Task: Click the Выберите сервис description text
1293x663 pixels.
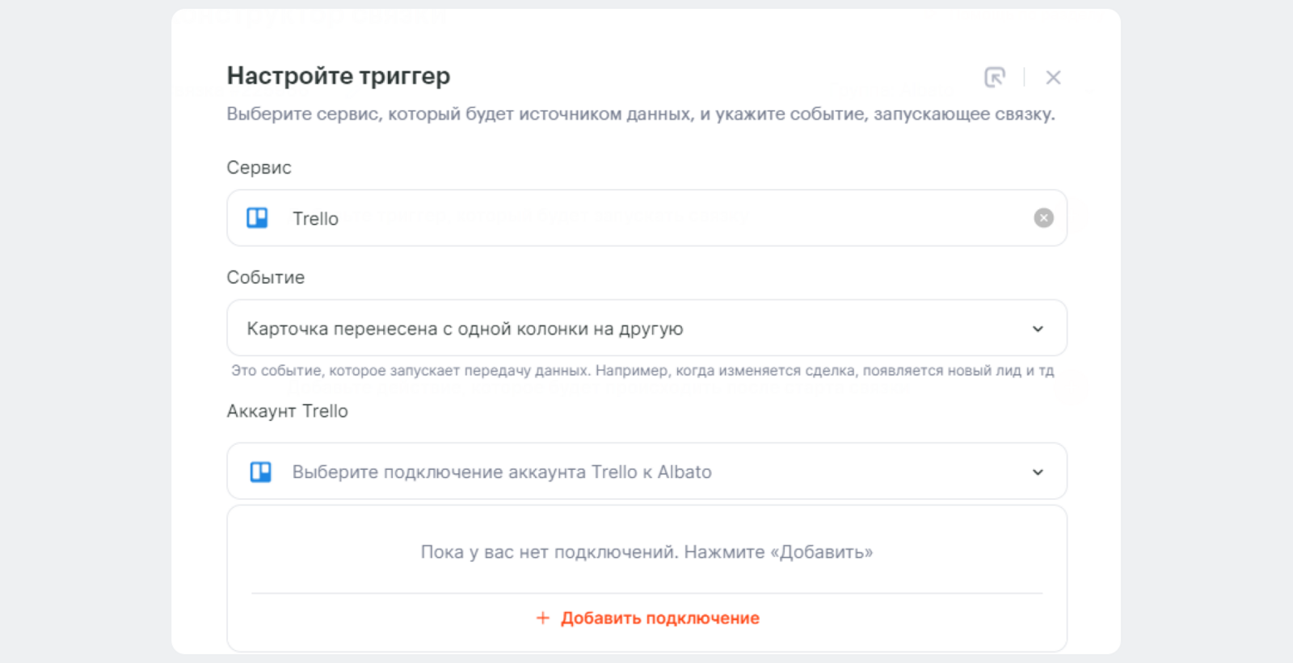Action: coord(640,114)
